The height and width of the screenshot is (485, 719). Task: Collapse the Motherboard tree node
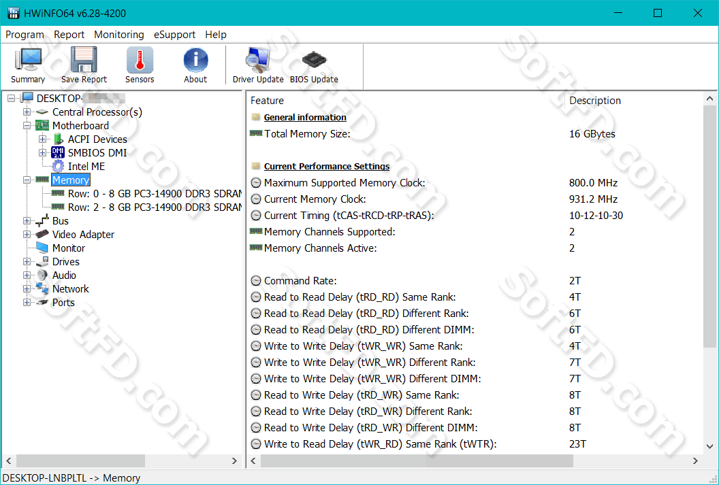pos(27,125)
